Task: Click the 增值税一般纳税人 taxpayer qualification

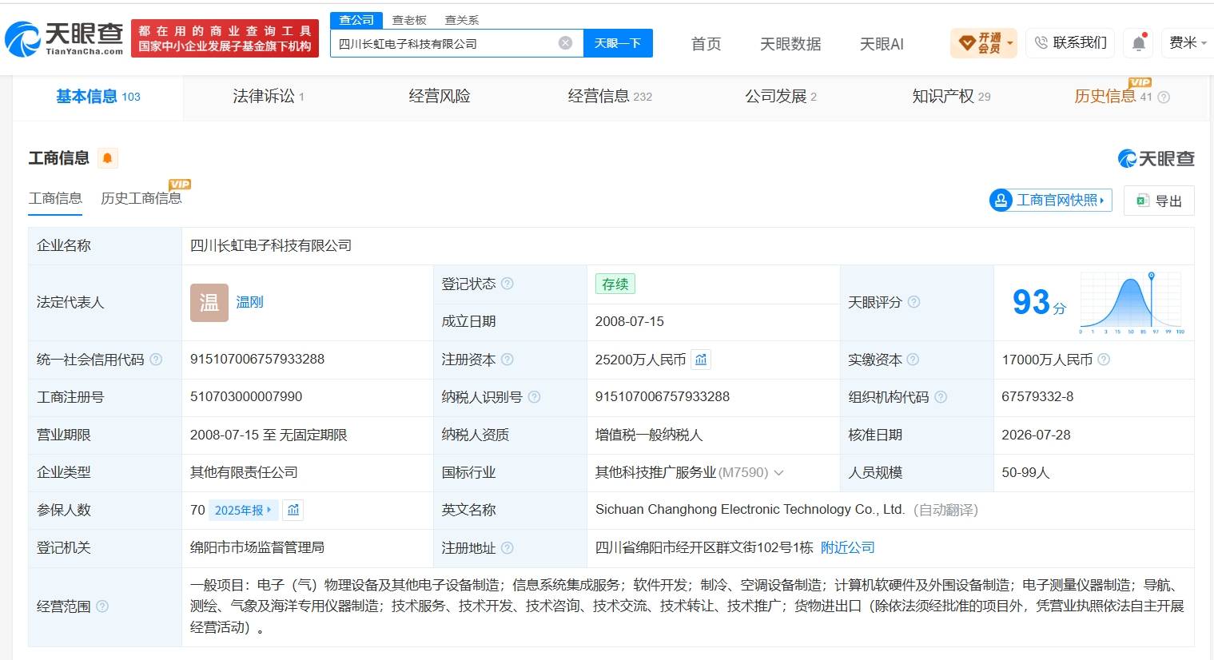Action: tap(649, 435)
